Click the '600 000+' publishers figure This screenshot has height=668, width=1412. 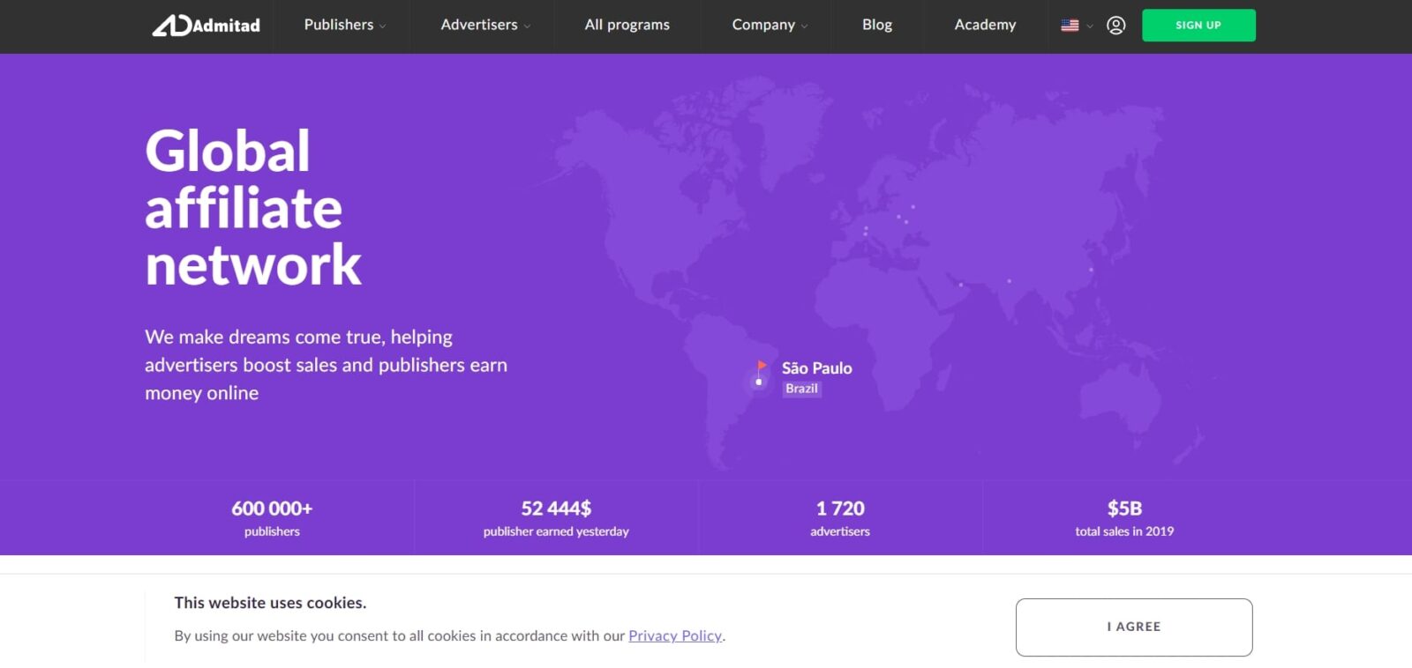[x=272, y=508]
